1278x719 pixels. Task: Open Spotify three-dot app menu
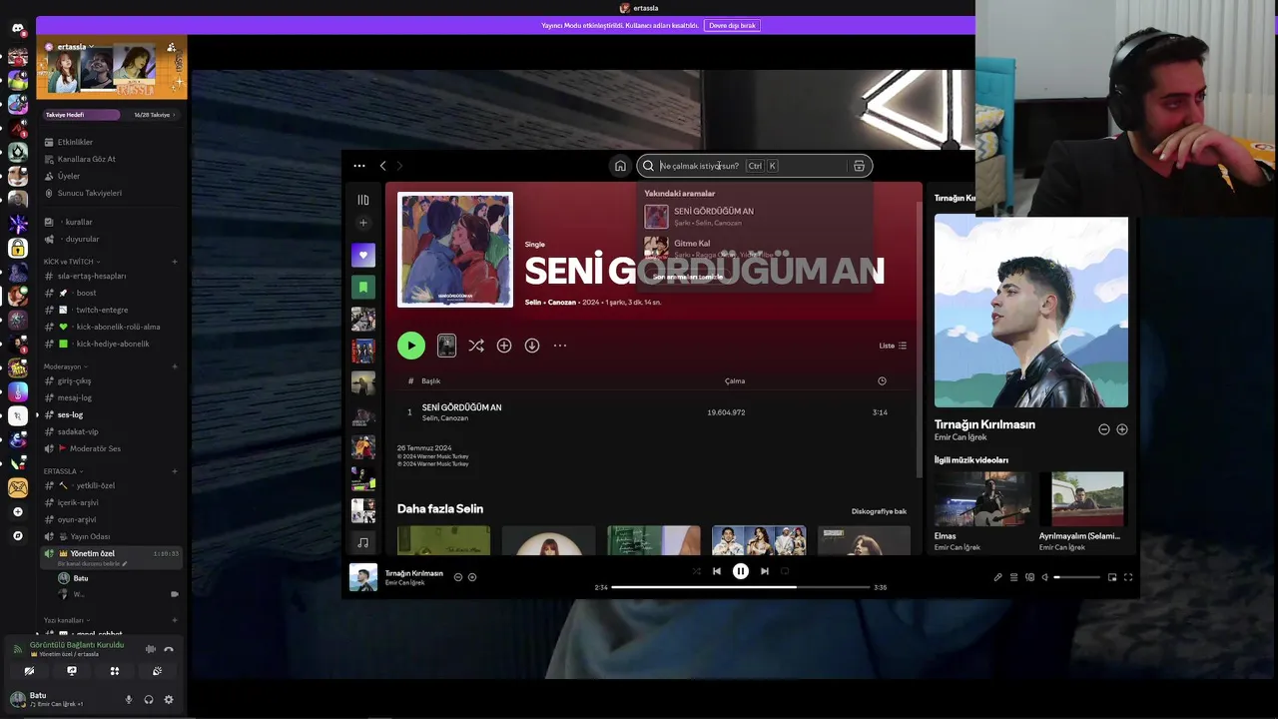[x=359, y=166]
